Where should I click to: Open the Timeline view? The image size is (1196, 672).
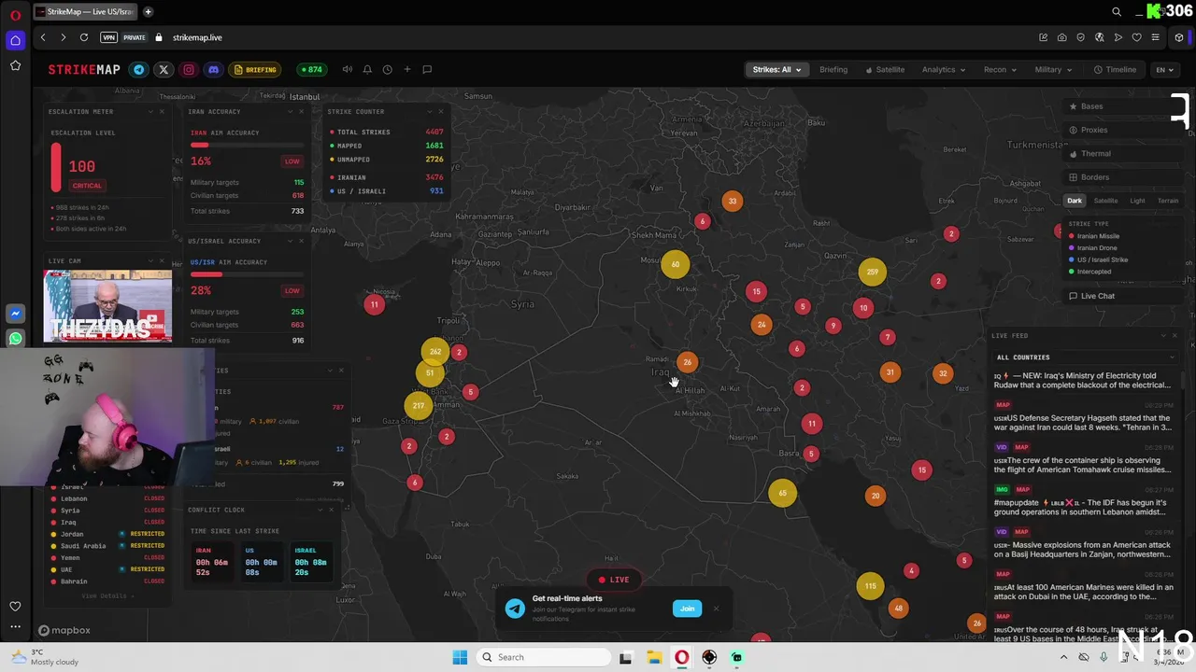[x=1115, y=70]
